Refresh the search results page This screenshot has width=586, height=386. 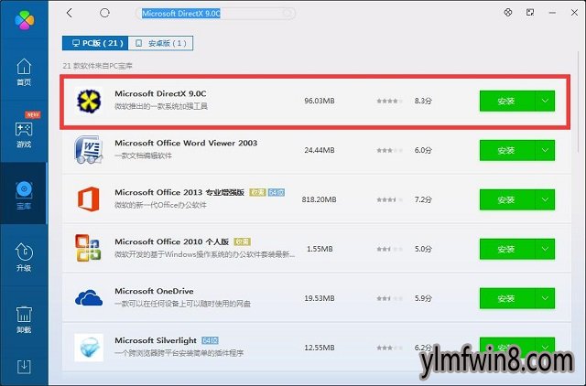click(x=104, y=13)
